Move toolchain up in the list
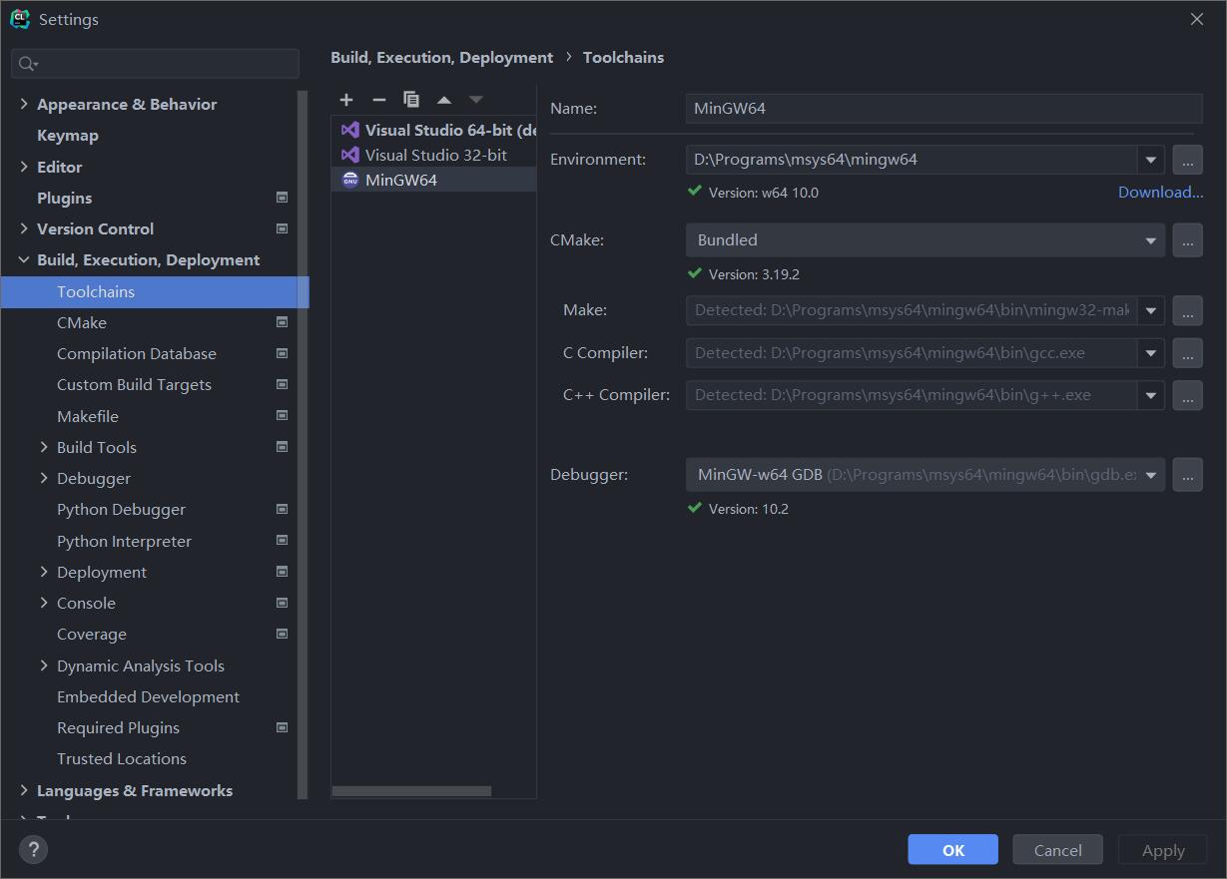Screen dimensions: 1227x879 click(x=444, y=100)
